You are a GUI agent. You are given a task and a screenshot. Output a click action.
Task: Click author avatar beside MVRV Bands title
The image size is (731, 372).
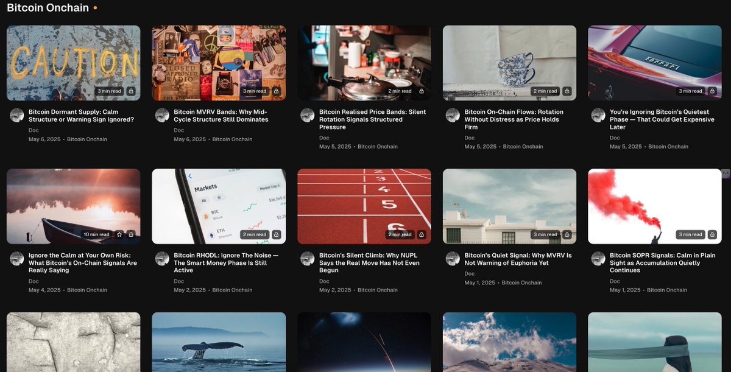pyautogui.click(x=162, y=115)
